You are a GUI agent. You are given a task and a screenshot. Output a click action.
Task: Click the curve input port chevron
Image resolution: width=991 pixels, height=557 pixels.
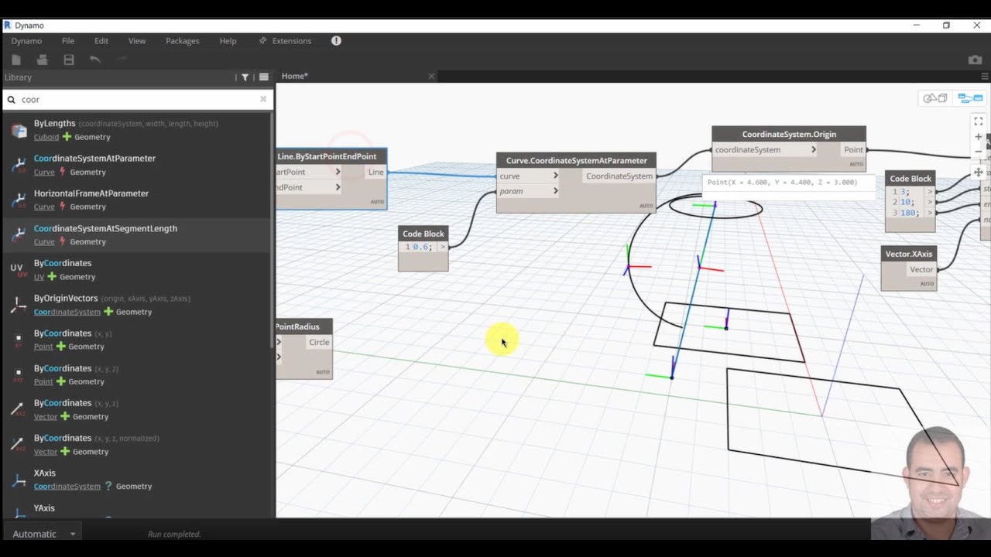tap(555, 176)
